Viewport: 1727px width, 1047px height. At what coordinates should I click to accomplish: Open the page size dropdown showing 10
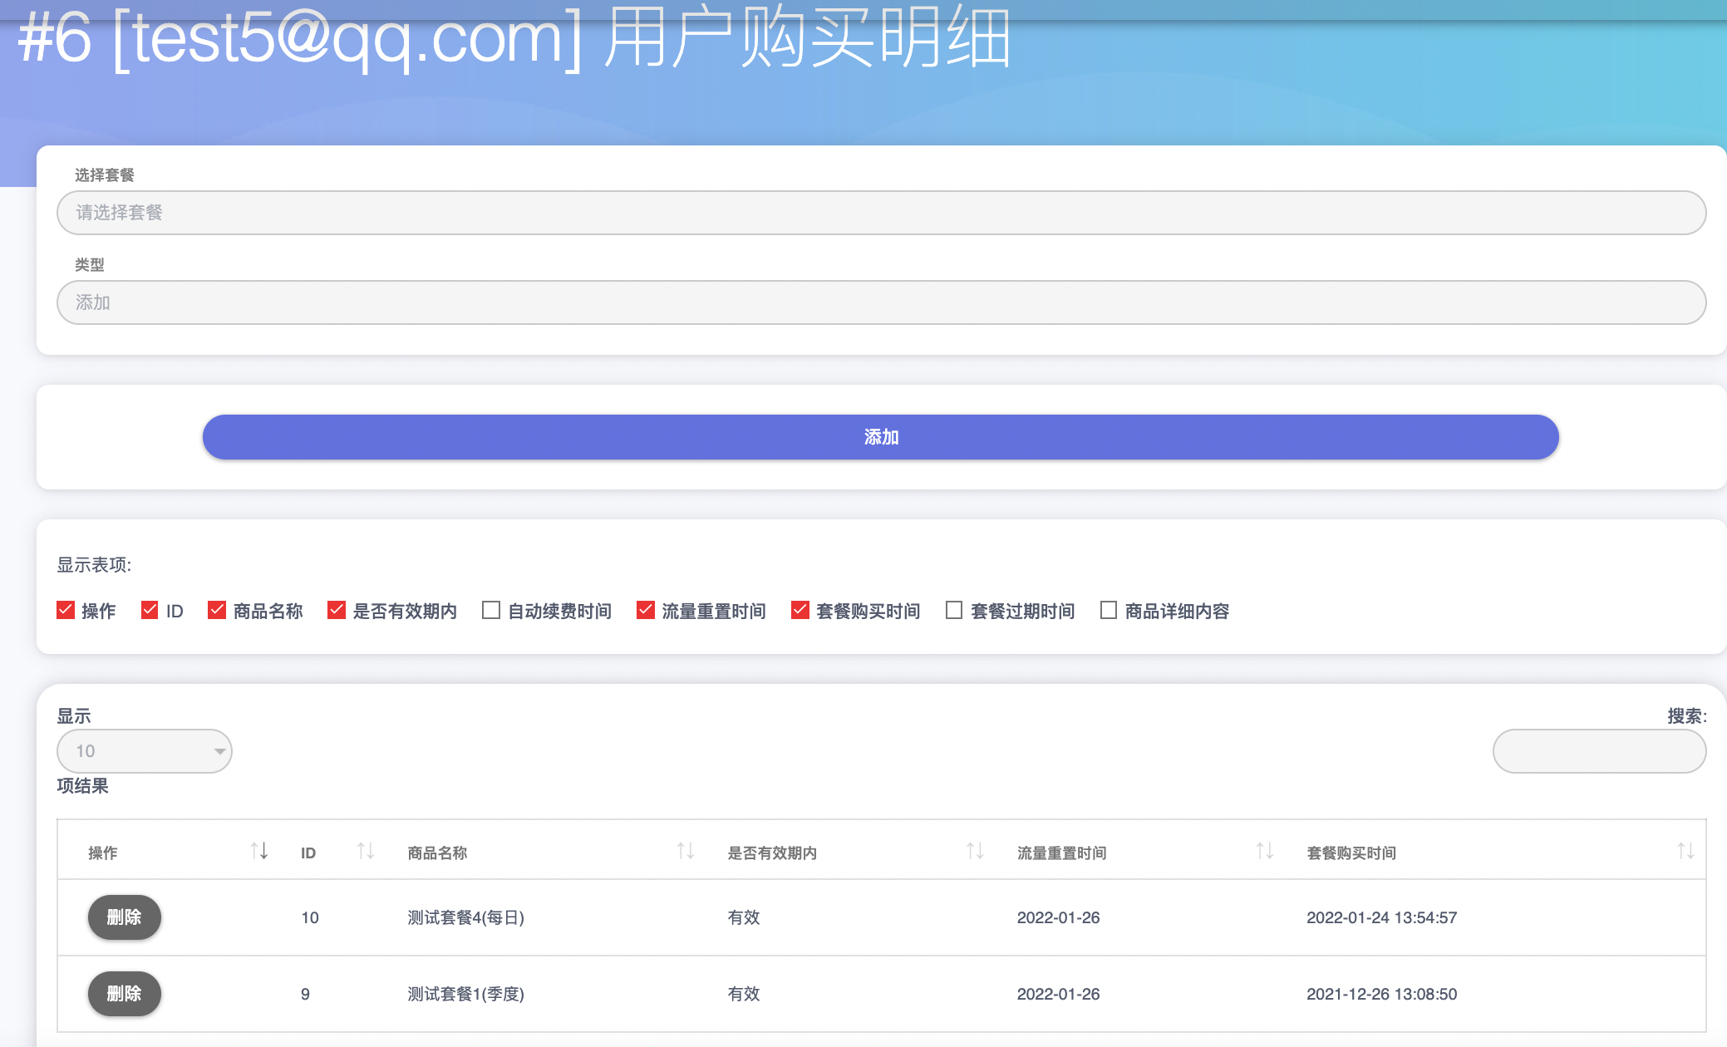point(144,750)
